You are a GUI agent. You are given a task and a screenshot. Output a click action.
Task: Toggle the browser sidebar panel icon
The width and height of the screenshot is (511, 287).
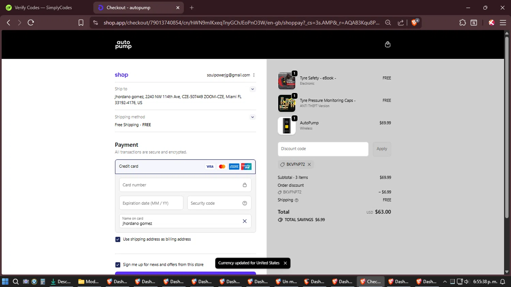(474, 22)
